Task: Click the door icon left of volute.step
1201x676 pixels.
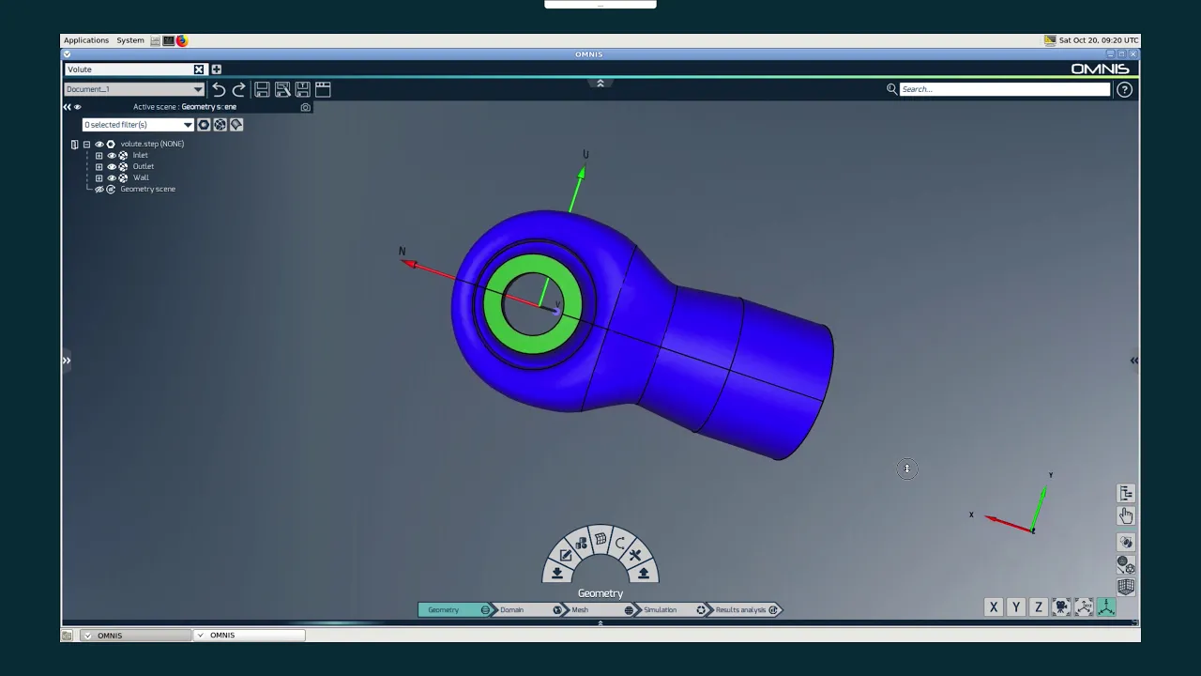Action: (x=74, y=144)
